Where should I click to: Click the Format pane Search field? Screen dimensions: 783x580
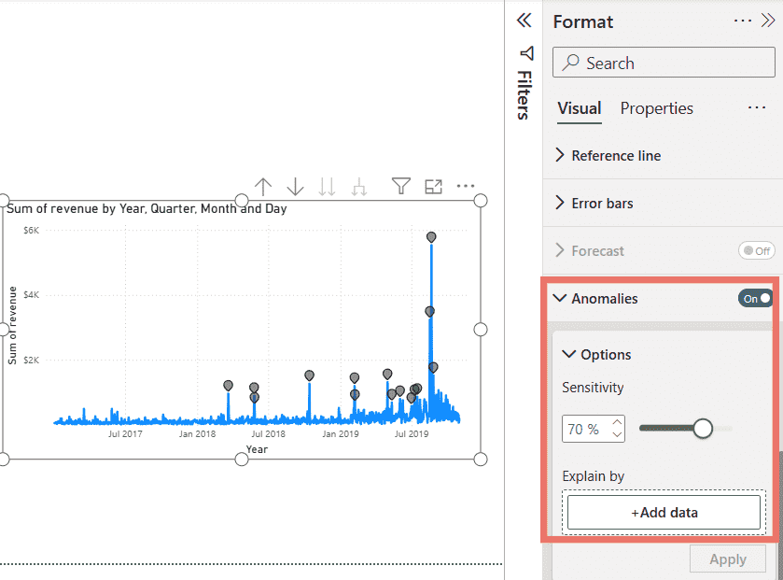click(x=664, y=63)
